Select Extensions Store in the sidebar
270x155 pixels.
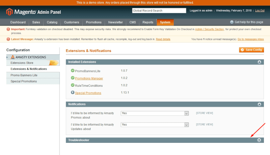click(22, 63)
